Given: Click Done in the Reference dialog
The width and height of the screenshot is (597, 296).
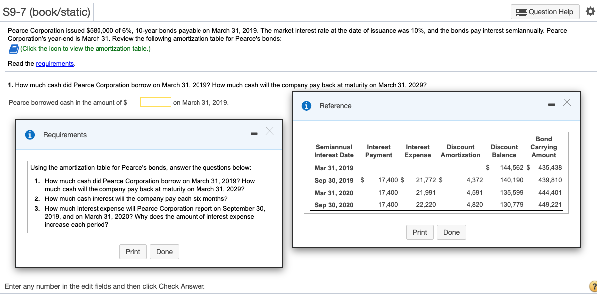Looking at the screenshot, I should pyautogui.click(x=451, y=232).
